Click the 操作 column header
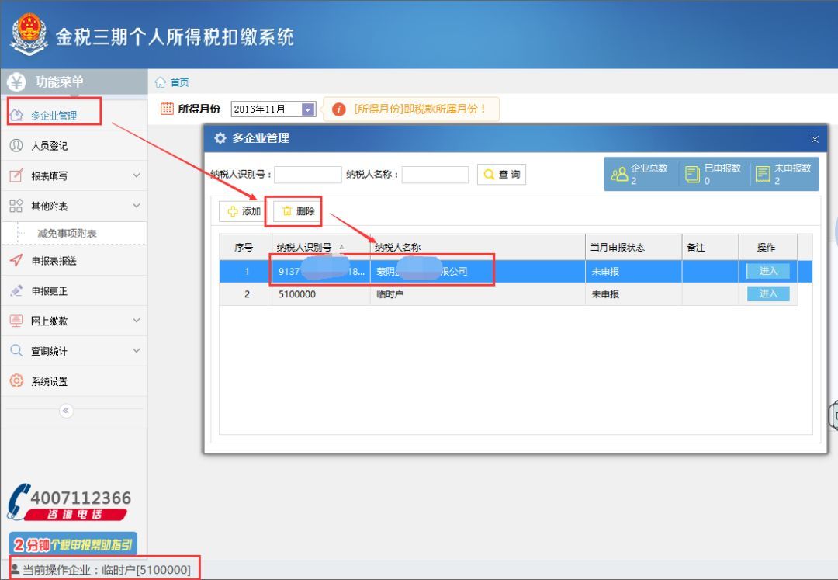The image size is (838, 580). [768, 247]
